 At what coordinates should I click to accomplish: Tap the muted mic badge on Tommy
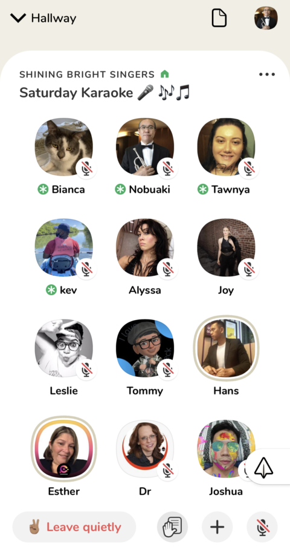pos(167,370)
